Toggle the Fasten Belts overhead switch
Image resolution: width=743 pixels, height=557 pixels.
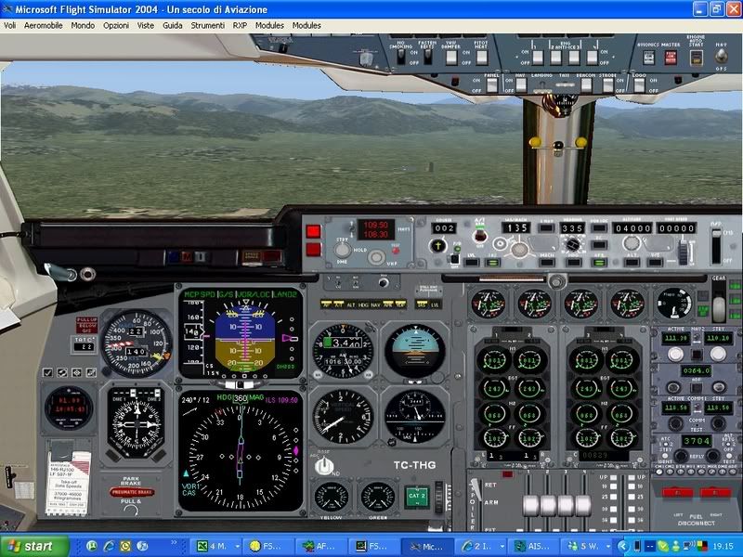tap(427, 57)
